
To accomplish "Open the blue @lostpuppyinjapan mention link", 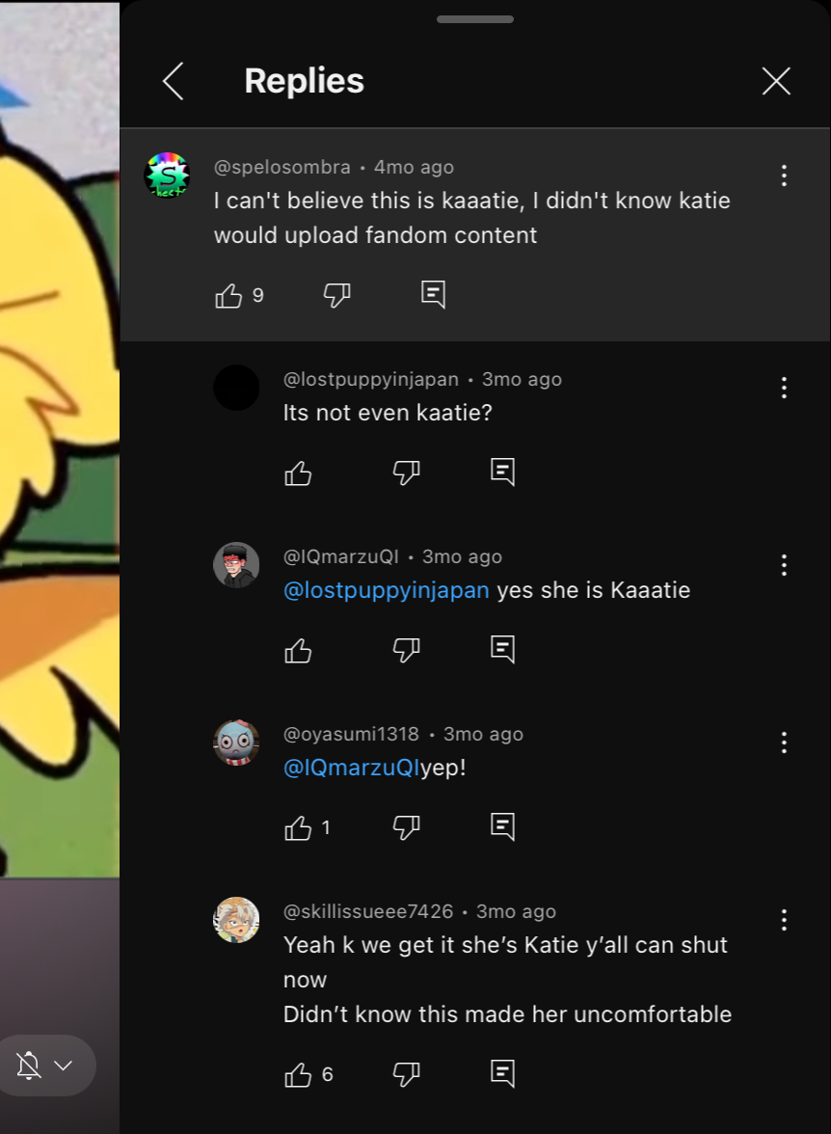I will 387,590.
